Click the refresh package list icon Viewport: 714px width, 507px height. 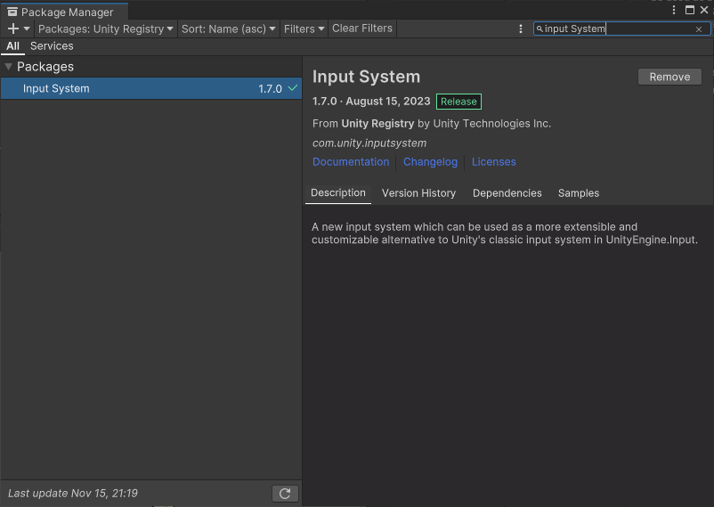point(285,494)
